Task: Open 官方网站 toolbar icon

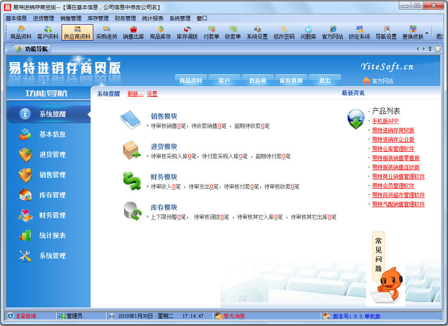Action: (x=333, y=32)
